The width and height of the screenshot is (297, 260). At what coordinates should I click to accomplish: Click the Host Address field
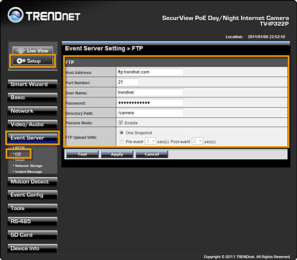tap(150, 72)
